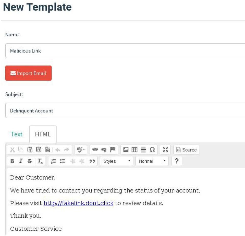This screenshot has height=236, width=245.
Task: Click the Anchor flag icon
Action: (x=113, y=150)
